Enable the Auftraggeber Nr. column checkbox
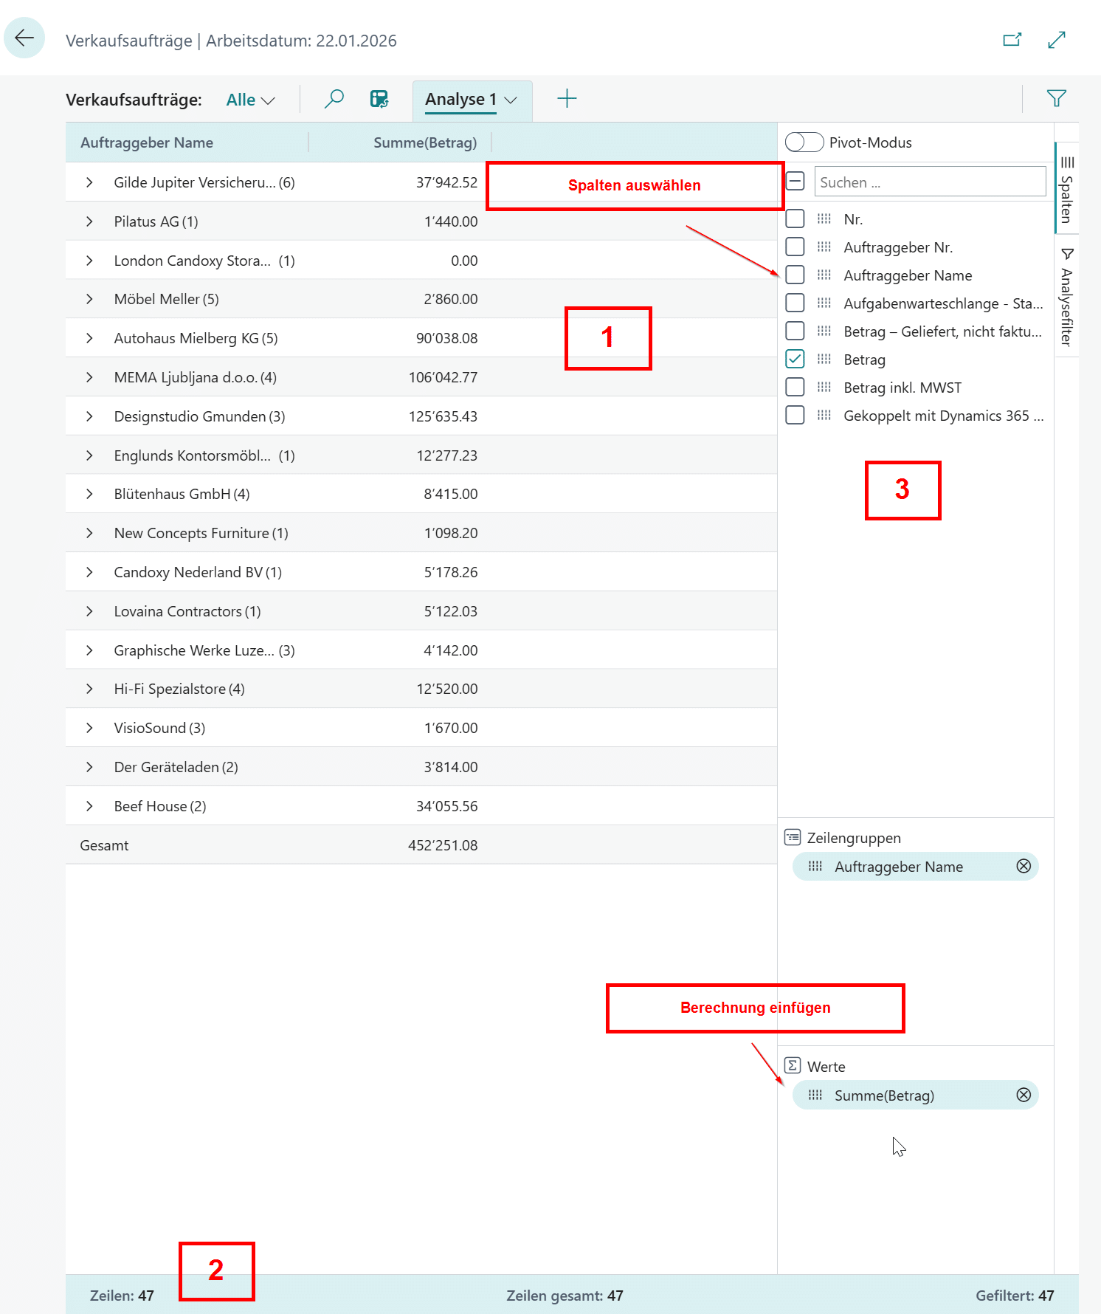The image size is (1101, 1314). point(795,247)
